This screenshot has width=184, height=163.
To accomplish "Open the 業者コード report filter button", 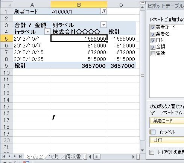I will [103, 11].
